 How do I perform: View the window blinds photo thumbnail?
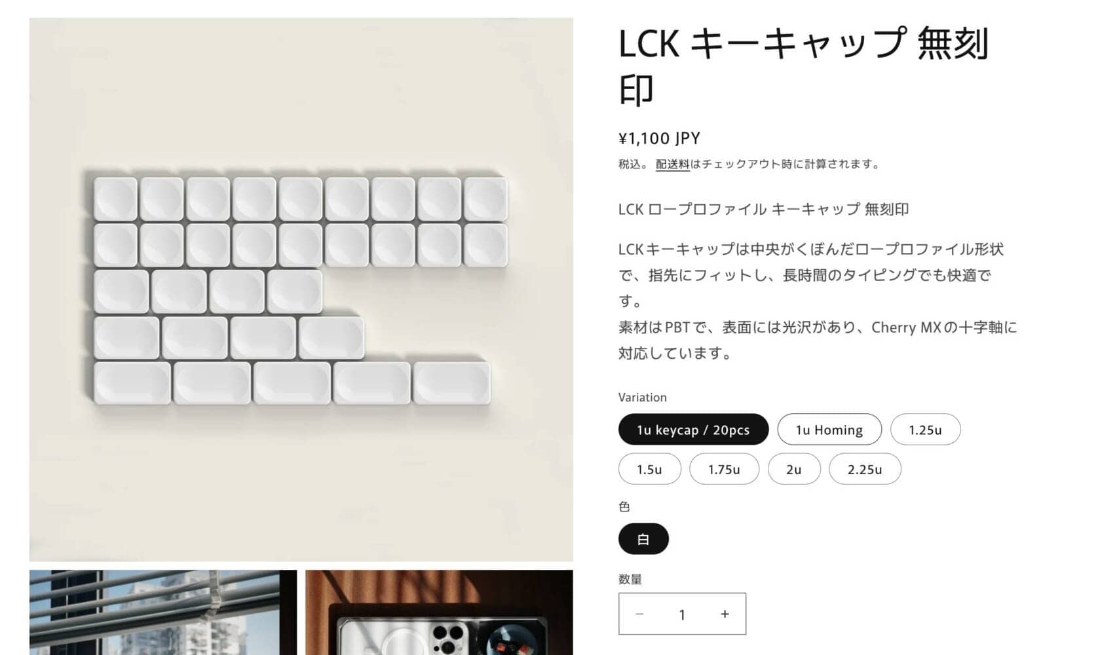163,612
